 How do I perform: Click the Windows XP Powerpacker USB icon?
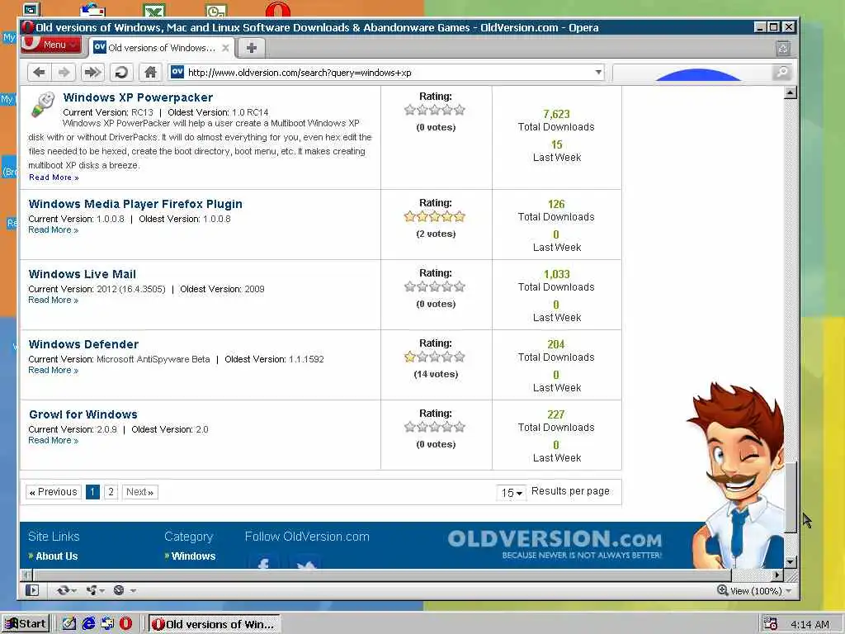click(43, 104)
